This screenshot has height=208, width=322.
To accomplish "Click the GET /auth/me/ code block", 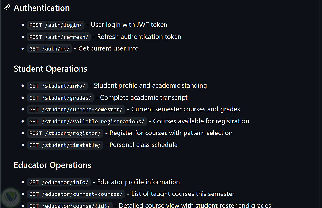I will point(50,49).
